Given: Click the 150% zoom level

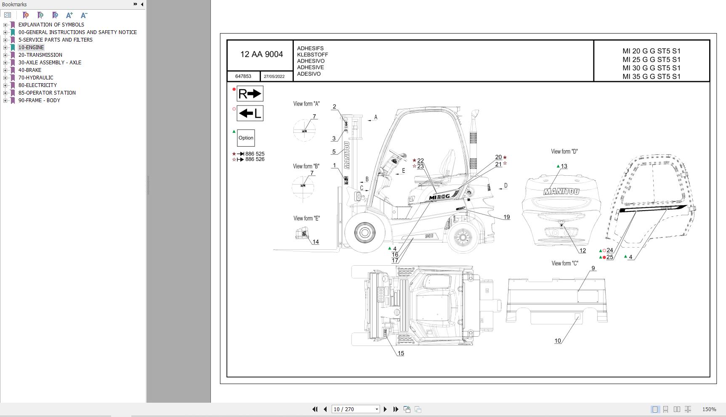Looking at the screenshot, I should [x=709, y=409].
